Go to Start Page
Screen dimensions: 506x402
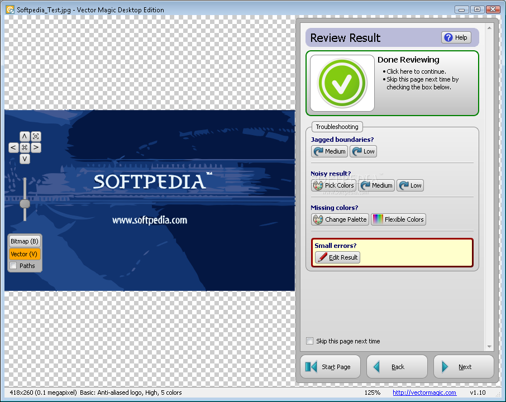[x=331, y=367]
